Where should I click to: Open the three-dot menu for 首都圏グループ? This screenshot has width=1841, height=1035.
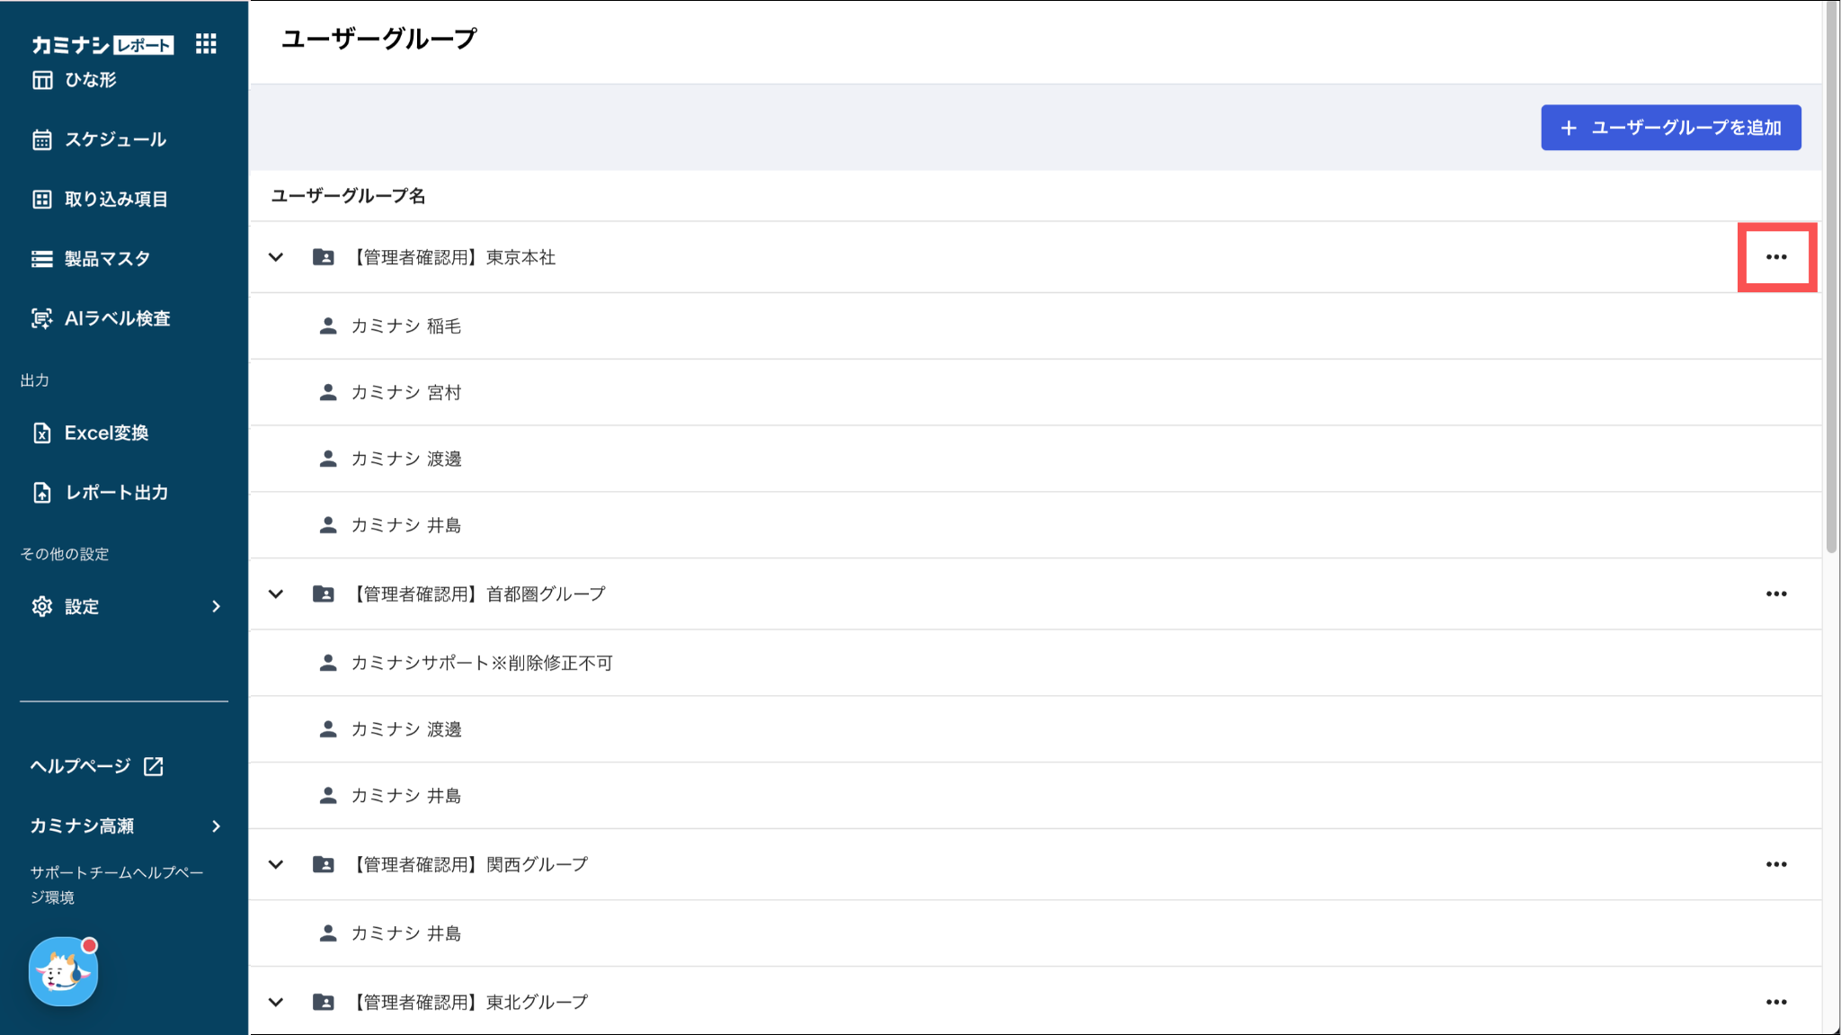1776,593
